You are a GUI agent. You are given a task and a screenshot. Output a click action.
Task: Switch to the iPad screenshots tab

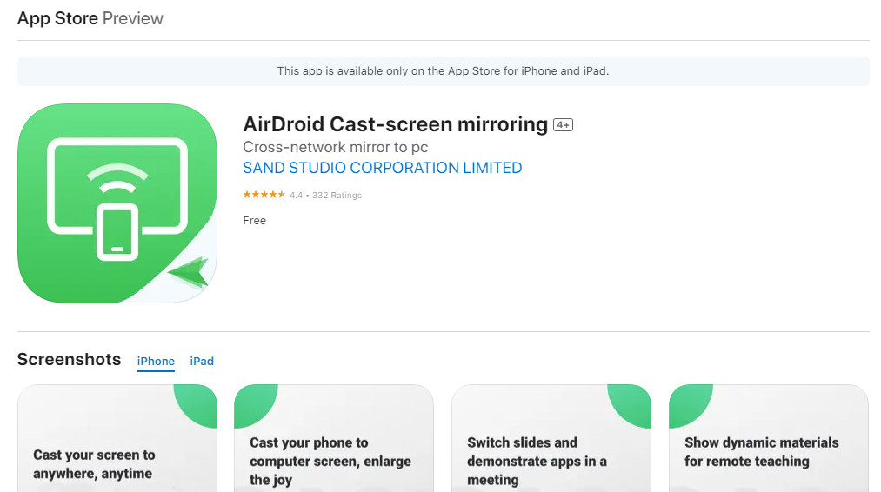pos(202,362)
